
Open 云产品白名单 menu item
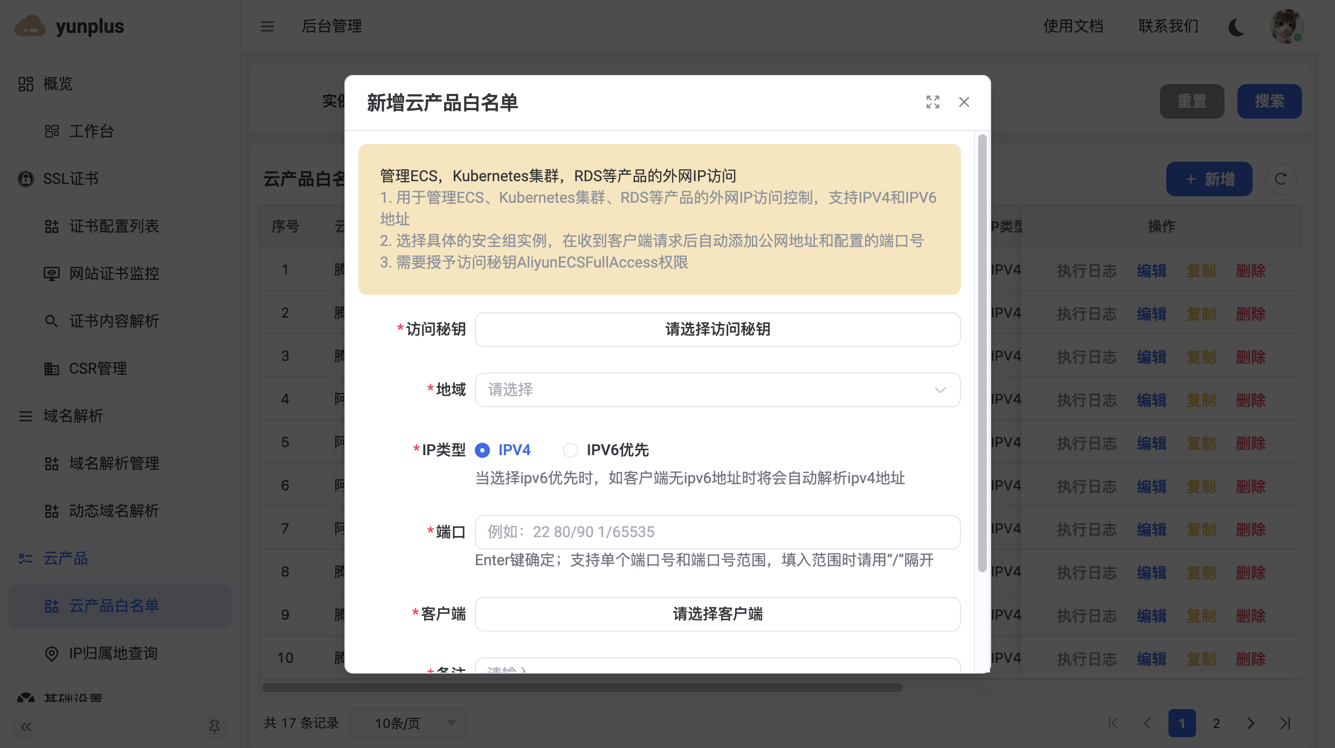(x=120, y=606)
